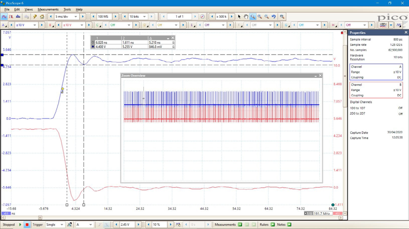Add a measurement with green plus
This screenshot has height=229, width=409.
click(240, 225)
